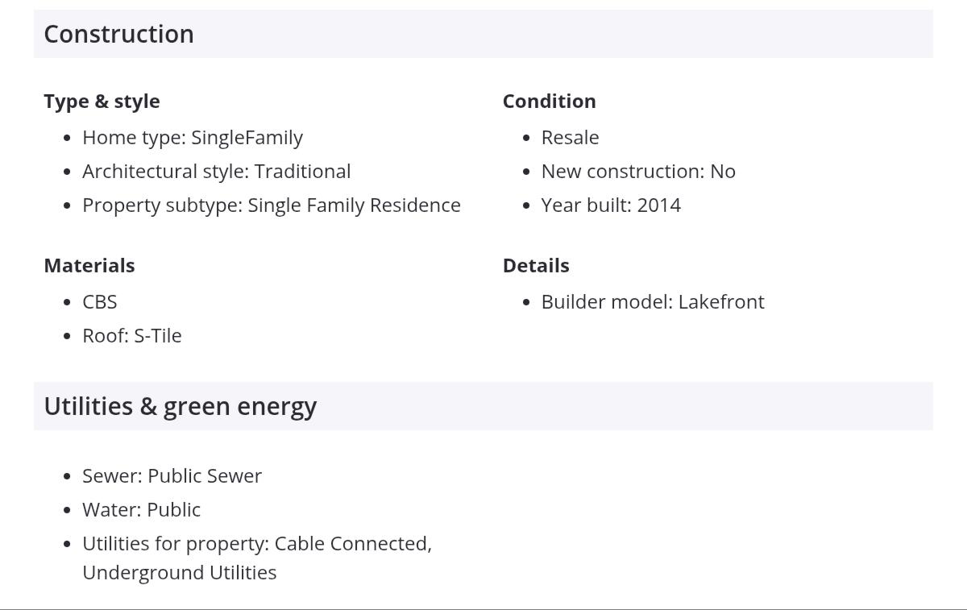The height and width of the screenshot is (610, 967).
Task: Select Builder model: Lakefront item
Action: coord(653,301)
